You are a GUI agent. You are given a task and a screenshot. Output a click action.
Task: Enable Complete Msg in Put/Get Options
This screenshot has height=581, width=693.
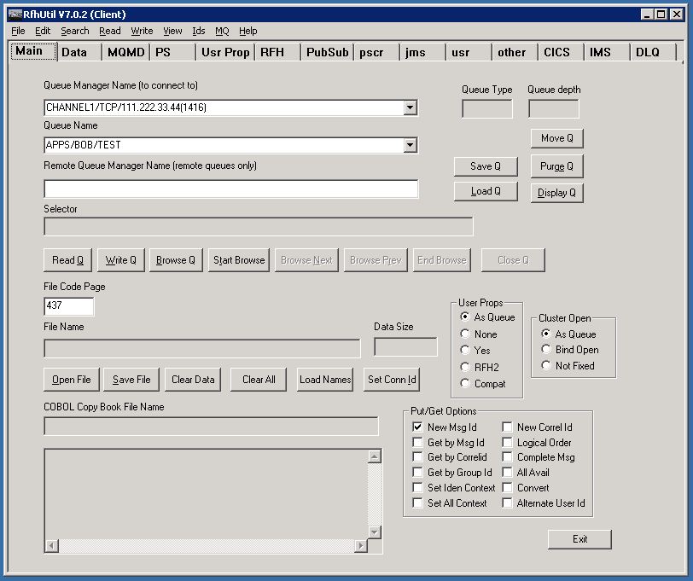508,456
